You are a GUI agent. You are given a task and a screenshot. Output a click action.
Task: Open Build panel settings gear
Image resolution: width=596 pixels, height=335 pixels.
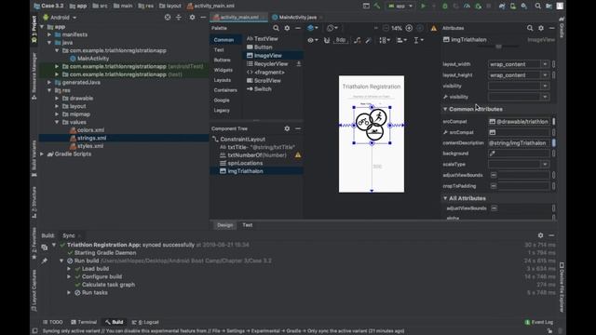(x=540, y=235)
